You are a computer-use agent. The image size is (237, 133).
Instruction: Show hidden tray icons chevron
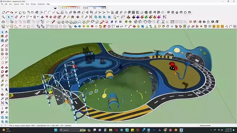coord(211,130)
